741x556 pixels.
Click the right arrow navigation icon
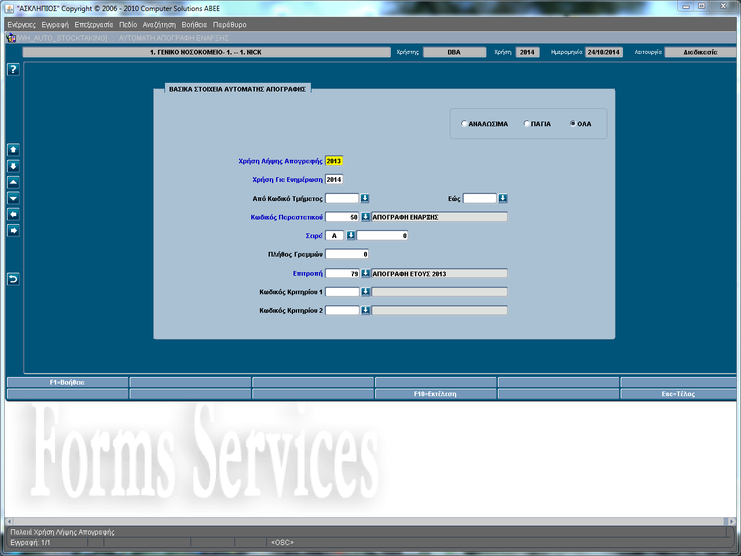pyautogui.click(x=13, y=231)
